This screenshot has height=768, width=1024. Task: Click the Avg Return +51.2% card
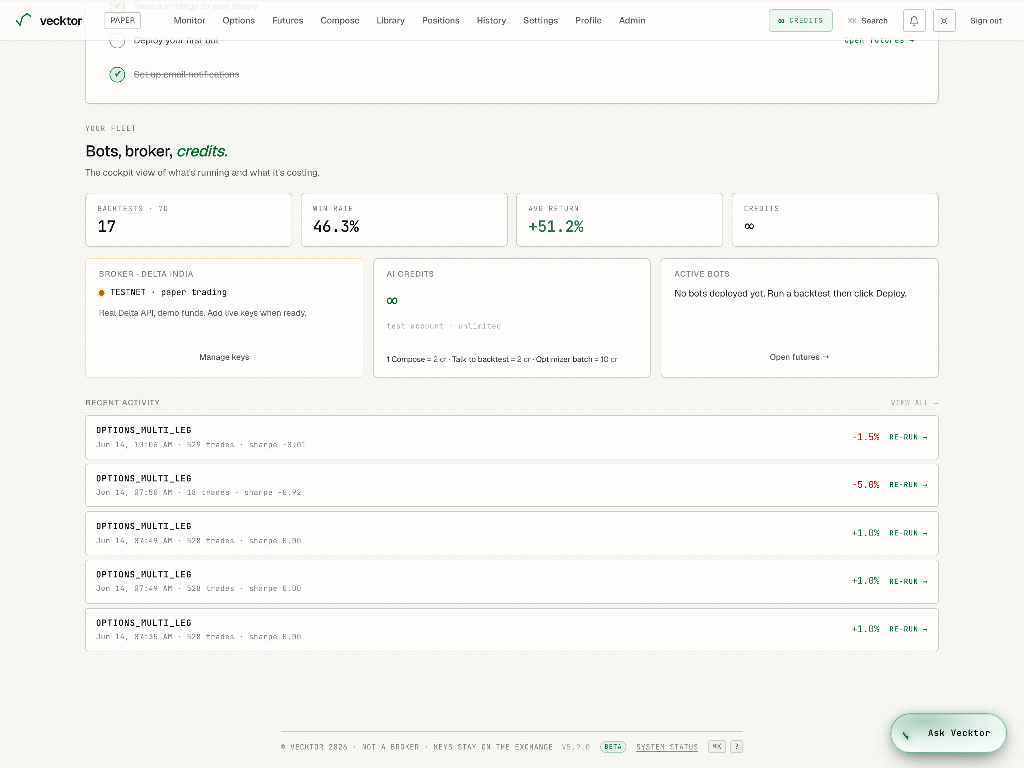(619, 219)
